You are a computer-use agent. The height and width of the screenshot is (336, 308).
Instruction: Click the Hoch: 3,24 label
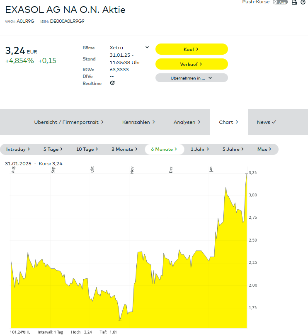click(x=81, y=332)
